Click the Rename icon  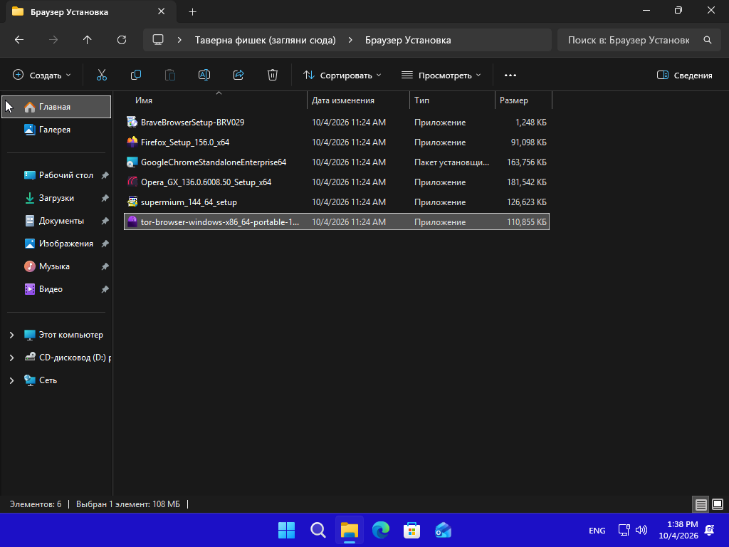click(204, 75)
